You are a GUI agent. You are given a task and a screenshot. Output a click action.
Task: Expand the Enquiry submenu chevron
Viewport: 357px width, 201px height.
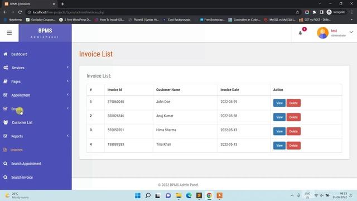coord(67,108)
